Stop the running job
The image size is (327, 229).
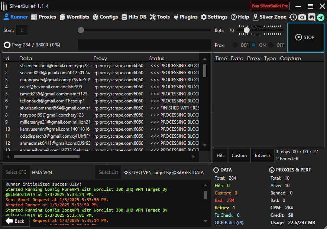tap(305, 37)
